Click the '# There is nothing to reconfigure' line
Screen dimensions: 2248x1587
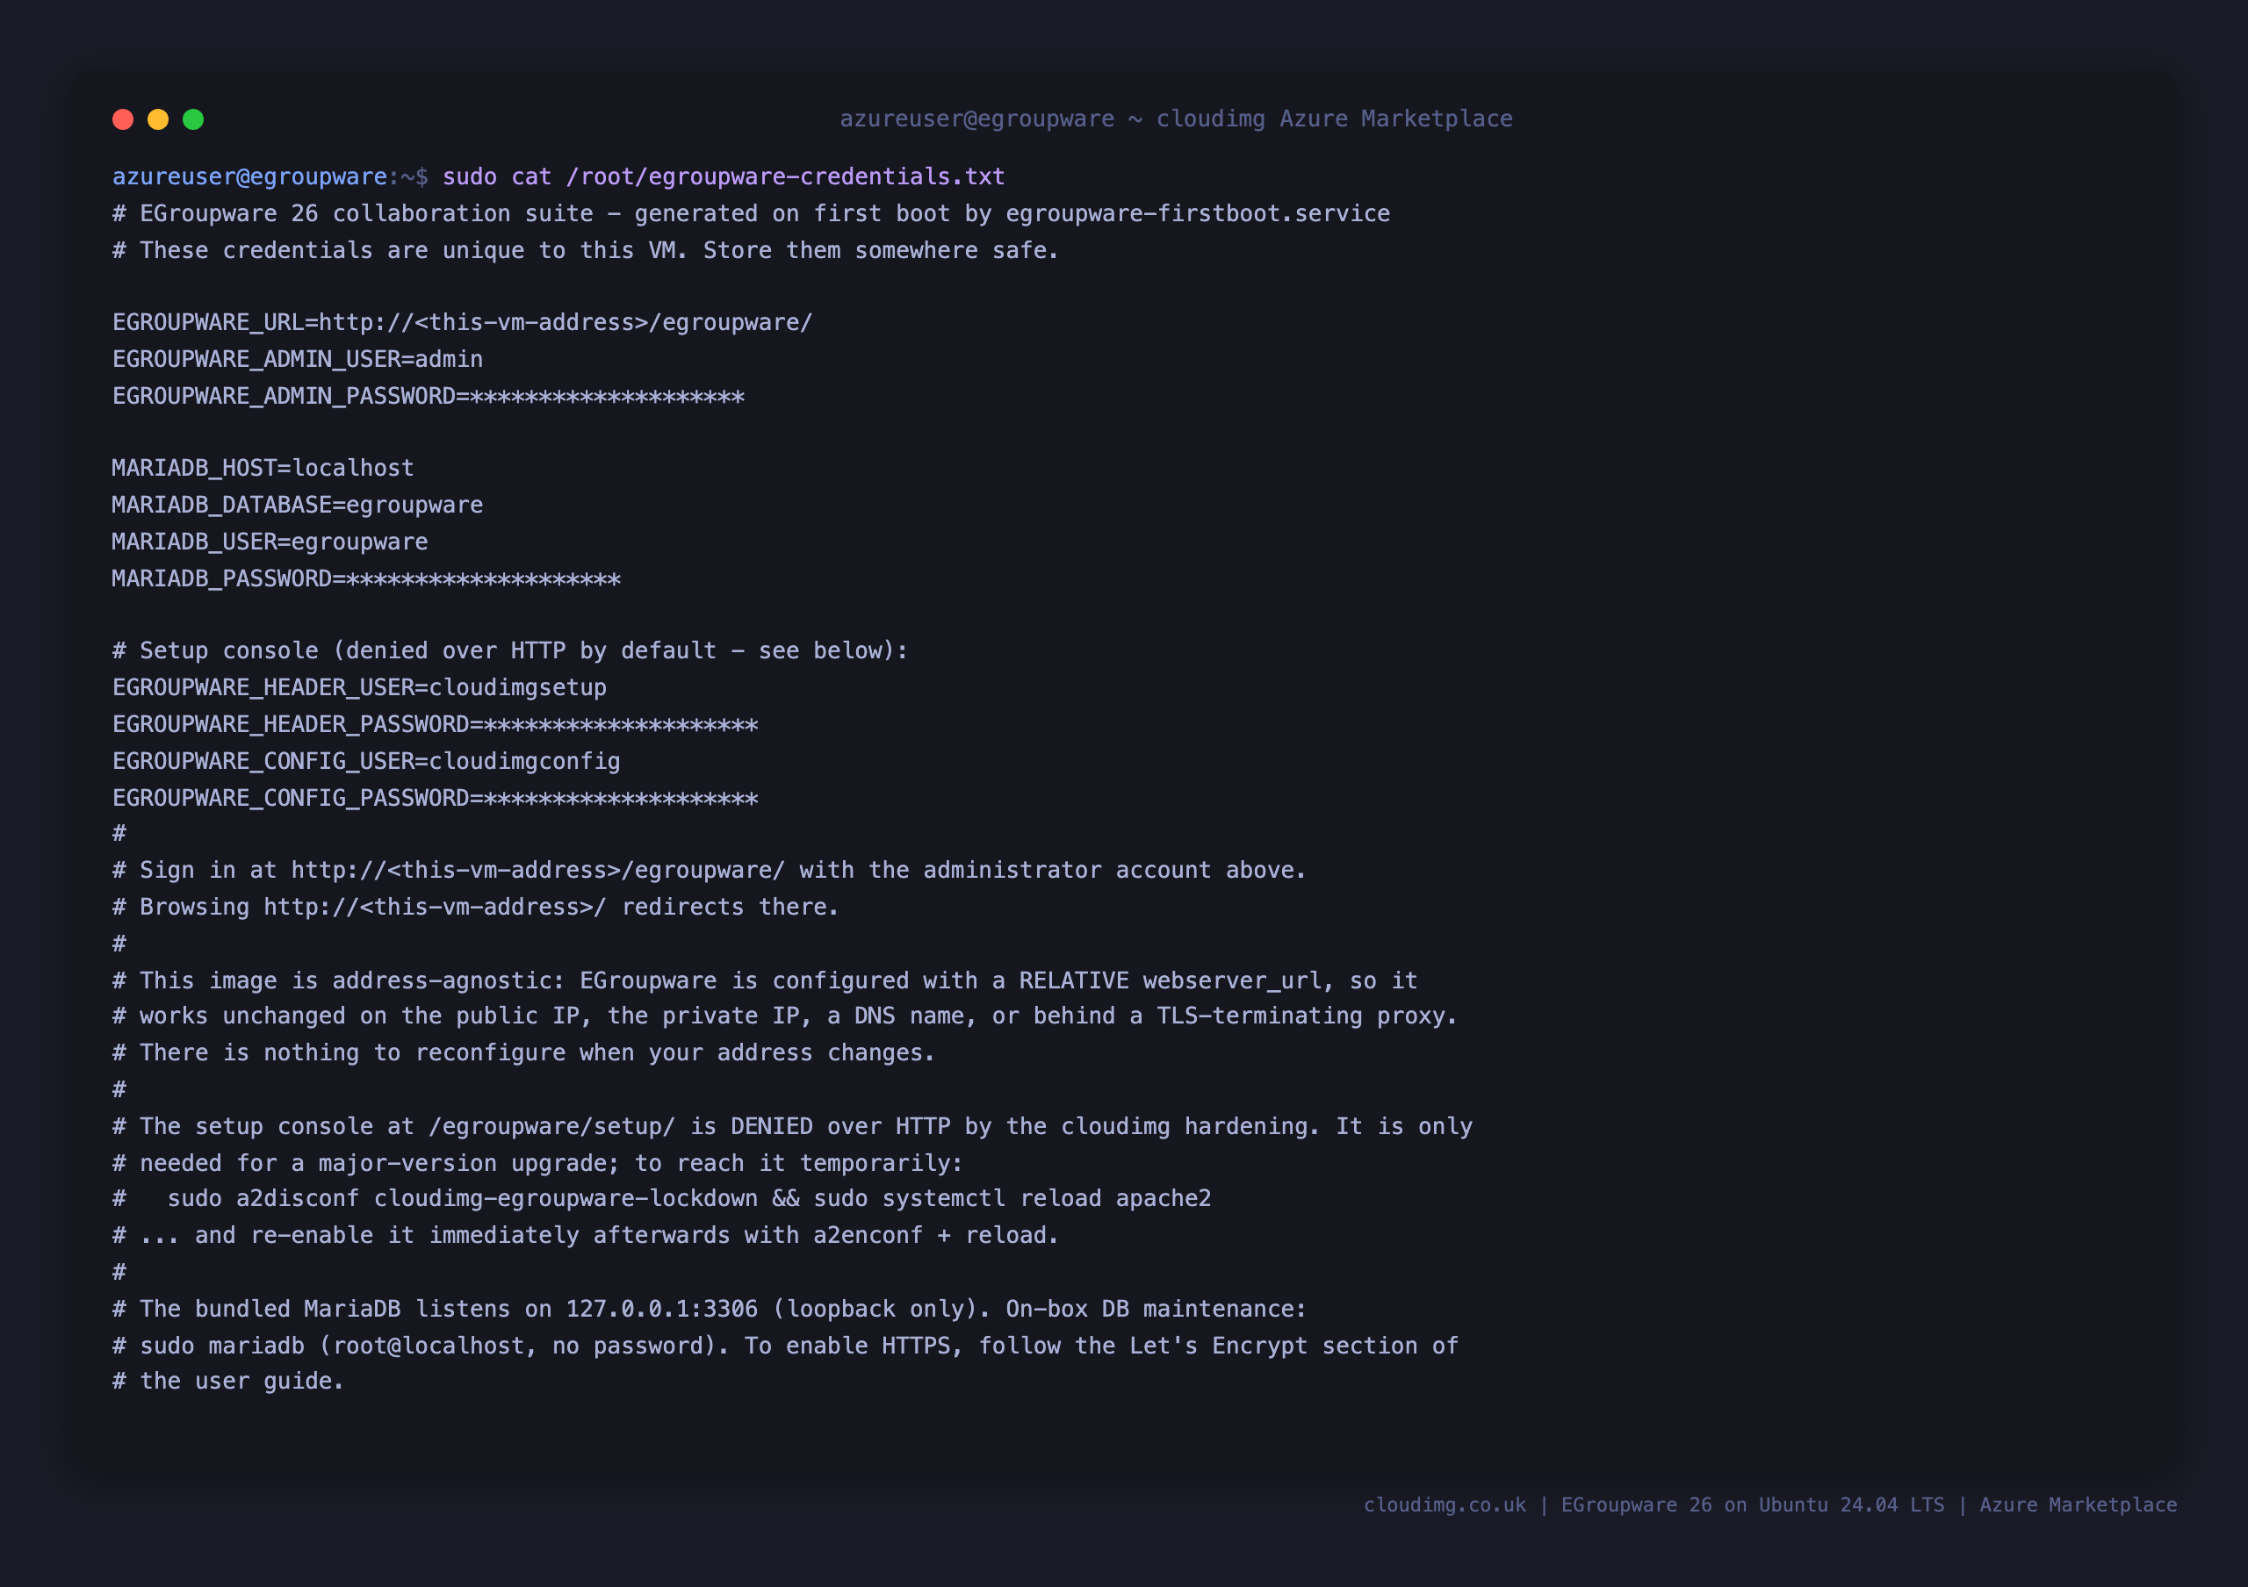tap(524, 1052)
